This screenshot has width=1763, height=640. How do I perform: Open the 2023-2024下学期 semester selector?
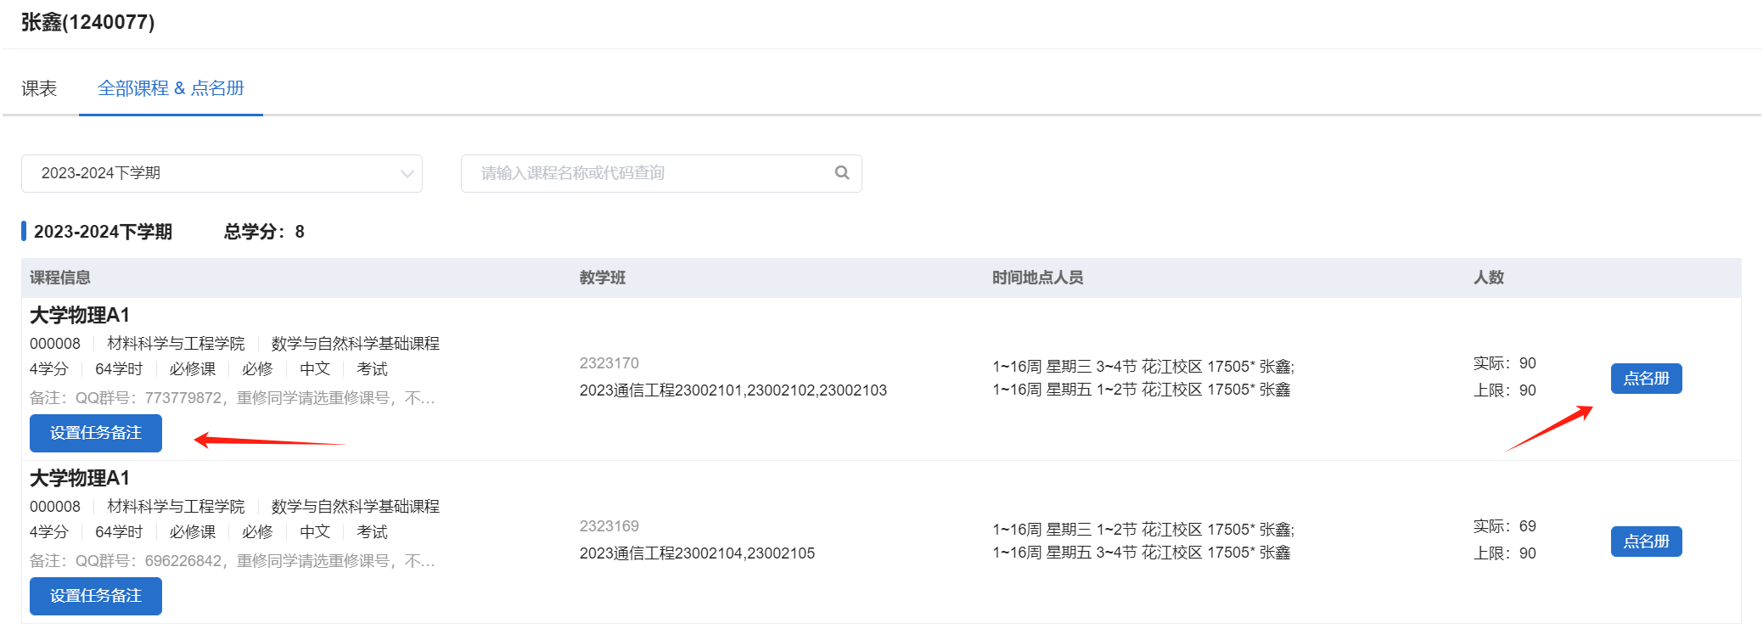221,174
